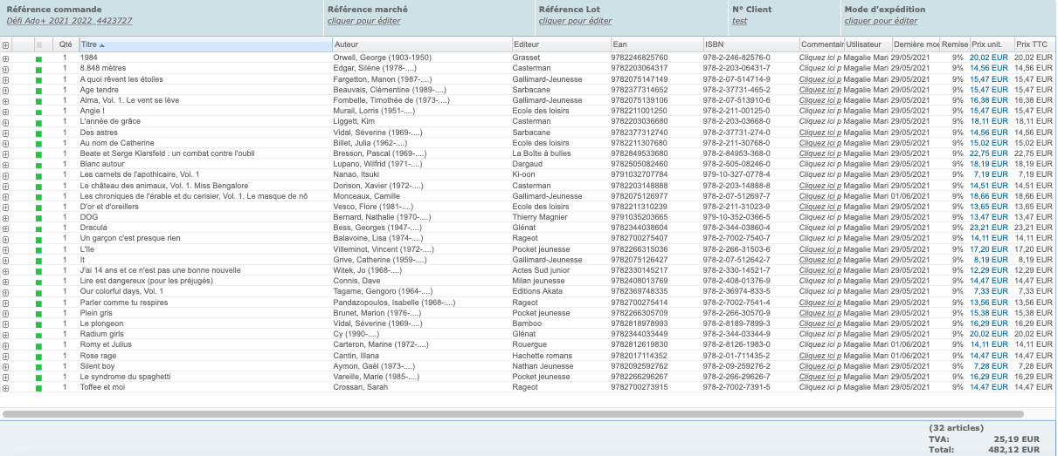Expand Les carnets de l'apothicaire row
This screenshot has width=1058, height=456.
[5, 174]
